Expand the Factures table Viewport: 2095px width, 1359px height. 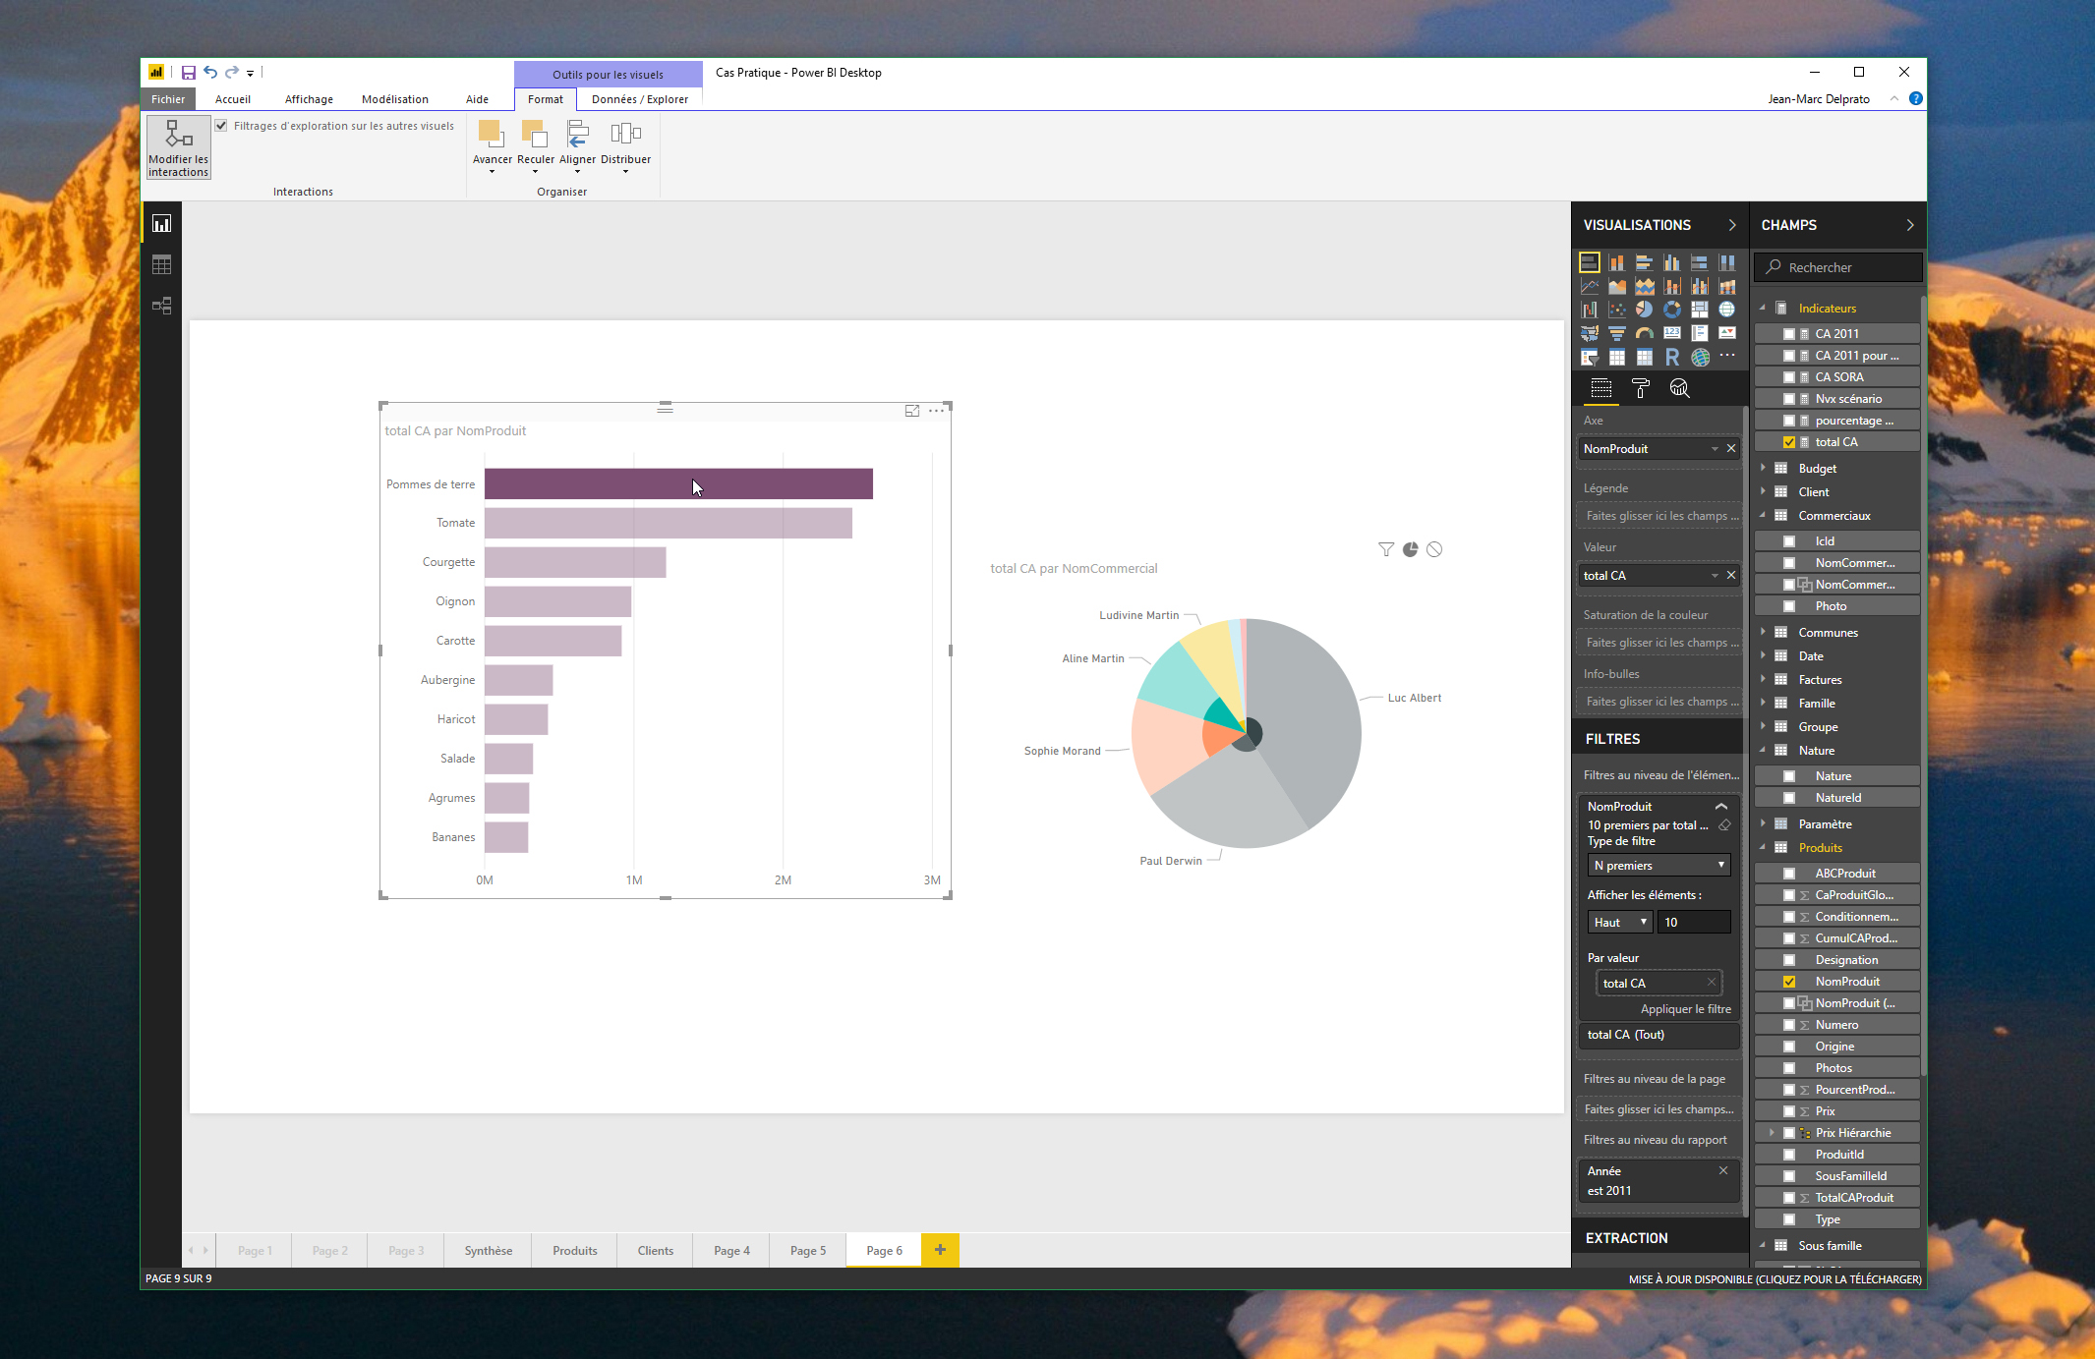point(1764,679)
